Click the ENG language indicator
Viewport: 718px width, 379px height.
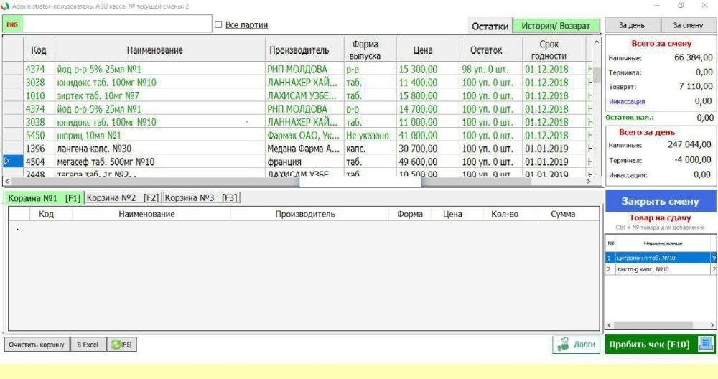tap(12, 24)
